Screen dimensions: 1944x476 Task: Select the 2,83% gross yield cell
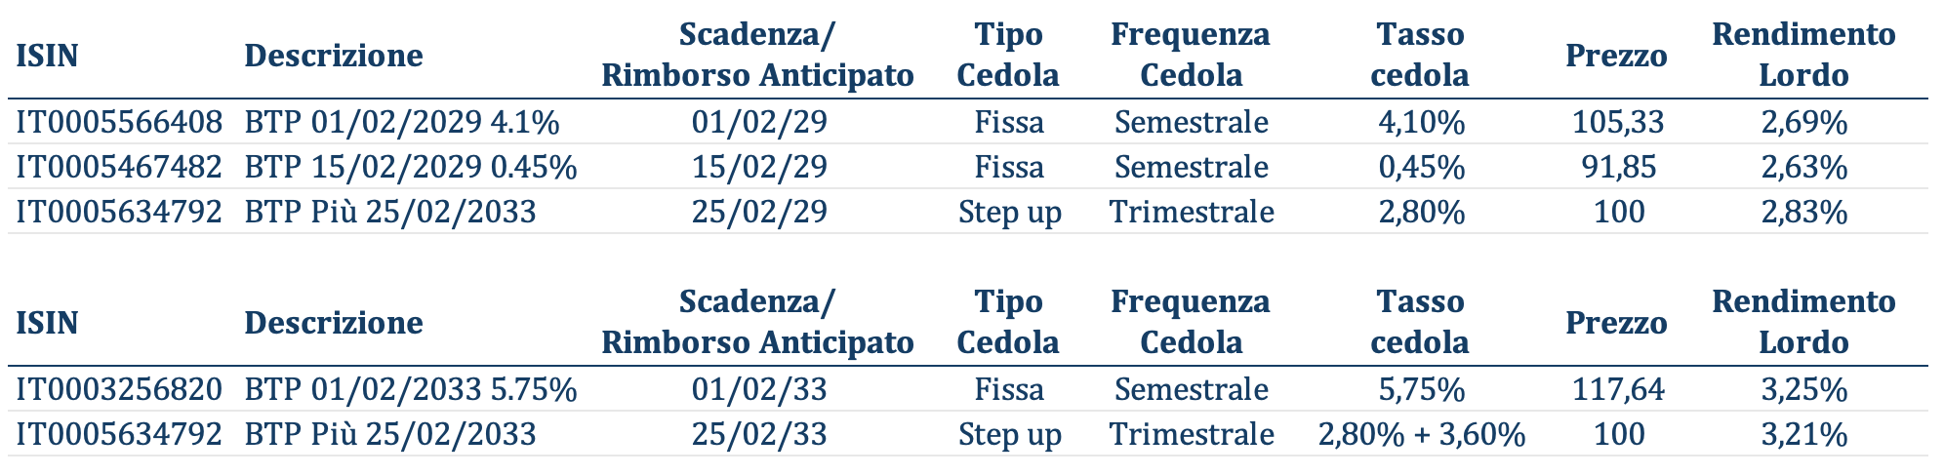pyautogui.click(x=1803, y=213)
